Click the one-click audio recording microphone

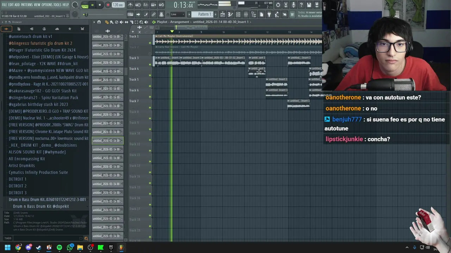coord(294,5)
